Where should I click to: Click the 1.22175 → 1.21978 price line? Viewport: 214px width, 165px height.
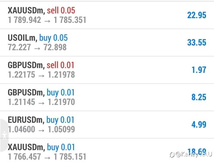41,75
